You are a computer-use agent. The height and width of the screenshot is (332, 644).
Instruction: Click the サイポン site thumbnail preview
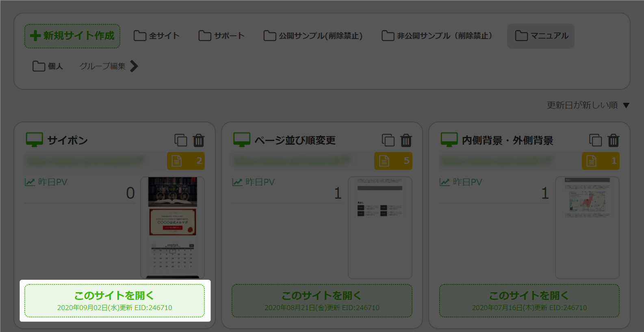tap(173, 228)
